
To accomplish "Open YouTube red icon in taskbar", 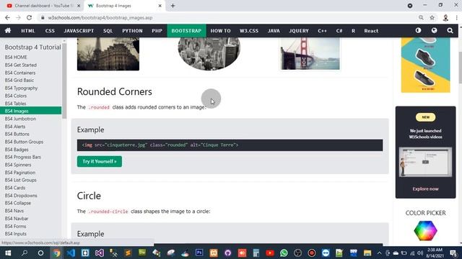I will coord(269,253).
